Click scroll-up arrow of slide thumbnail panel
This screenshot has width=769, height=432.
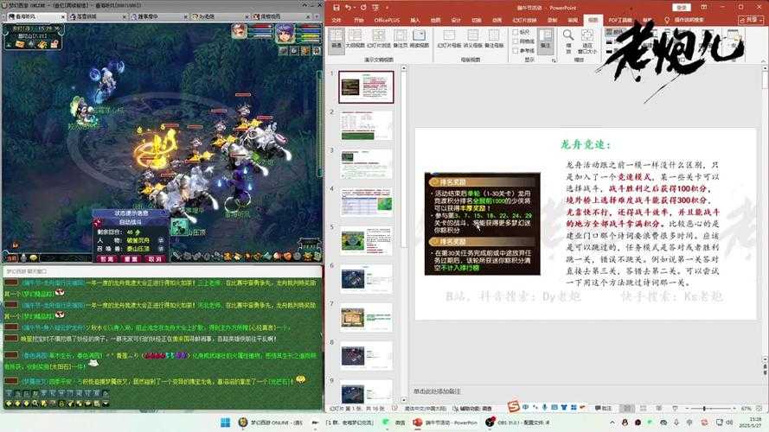[x=404, y=68]
